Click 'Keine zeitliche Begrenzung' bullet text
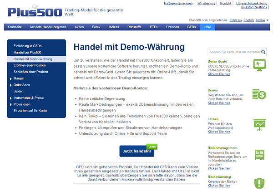Image resolution: width=273 pixels, height=191 pixels. tap(102, 98)
